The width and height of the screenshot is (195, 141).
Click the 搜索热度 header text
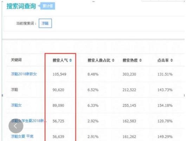click(x=130, y=60)
